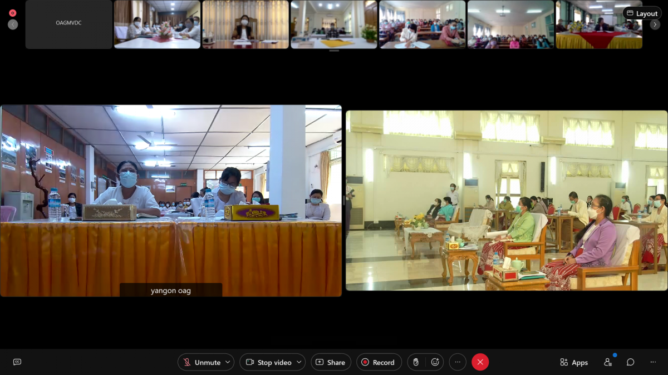Raise hand using hand icon
The image size is (668, 375).
tap(416, 362)
